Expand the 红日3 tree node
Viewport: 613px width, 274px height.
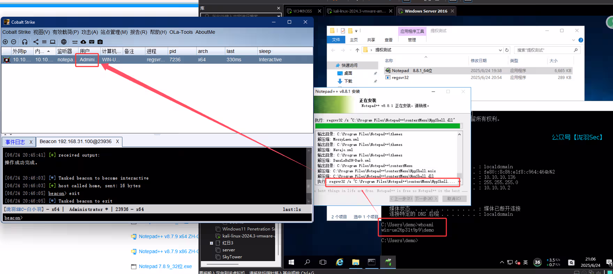(211, 243)
